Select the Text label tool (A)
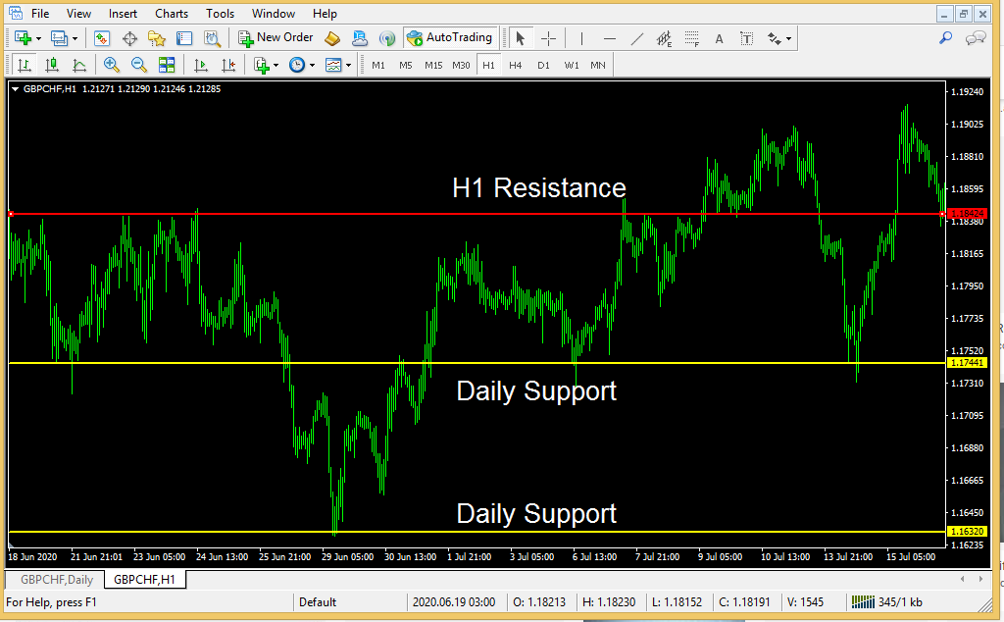1004x622 pixels. [x=720, y=38]
